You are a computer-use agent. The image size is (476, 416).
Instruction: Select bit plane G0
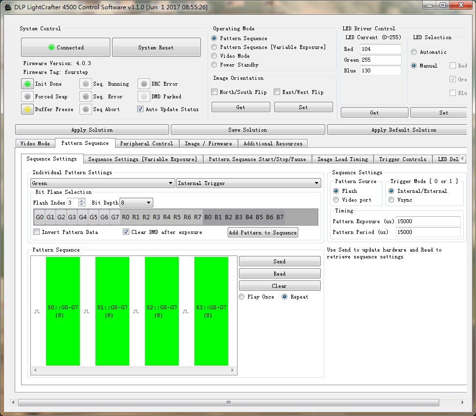pyautogui.click(x=40, y=217)
